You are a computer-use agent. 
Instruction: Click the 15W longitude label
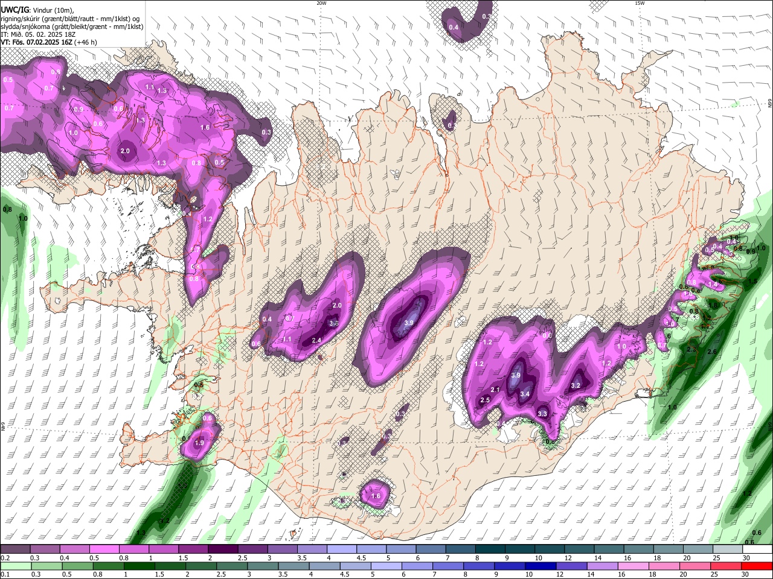click(x=640, y=3)
